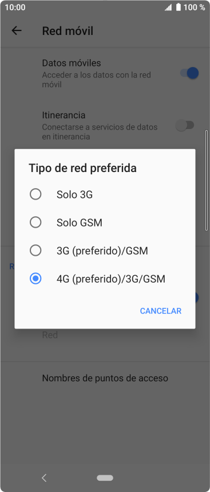This screenshot has height=492, width=210.
Task: Tap the battery icon in status bar
Action: pos(178,7)
